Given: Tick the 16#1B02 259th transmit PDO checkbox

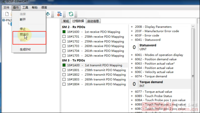Looking at the screenshot, I should [x=64, y=75].
